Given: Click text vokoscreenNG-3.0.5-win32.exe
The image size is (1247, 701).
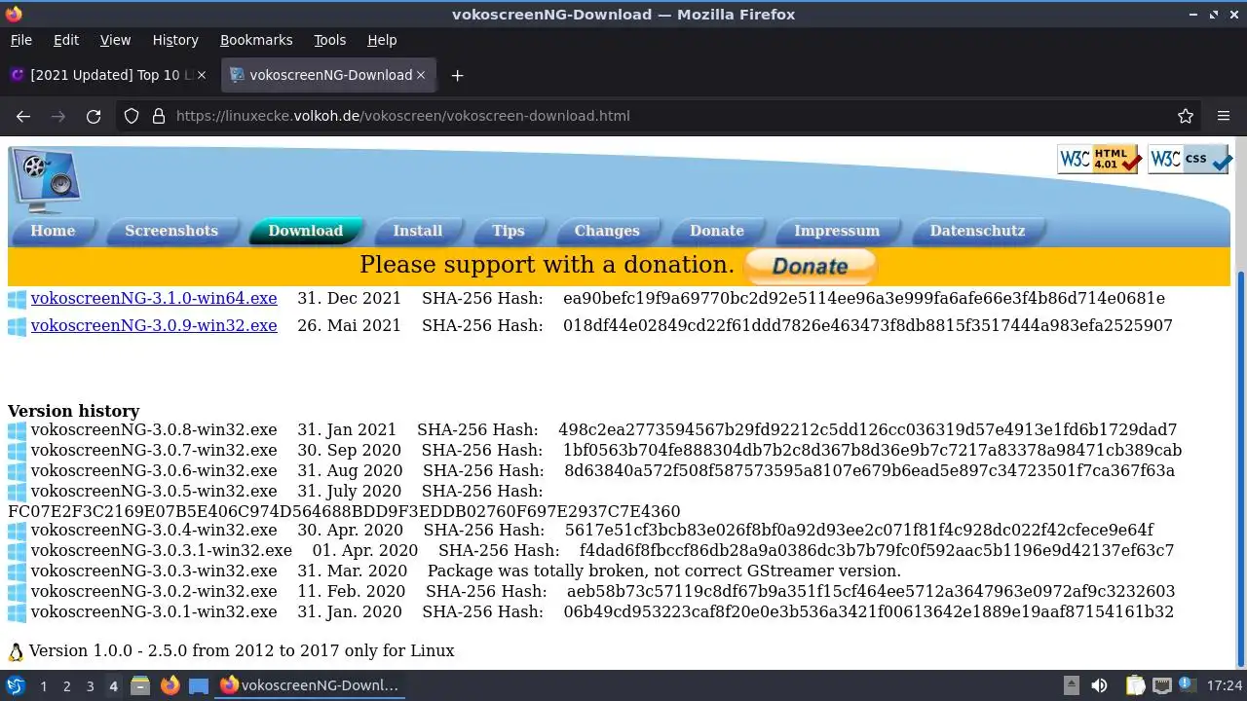Looking at the screenshot, I should point(154,491).
